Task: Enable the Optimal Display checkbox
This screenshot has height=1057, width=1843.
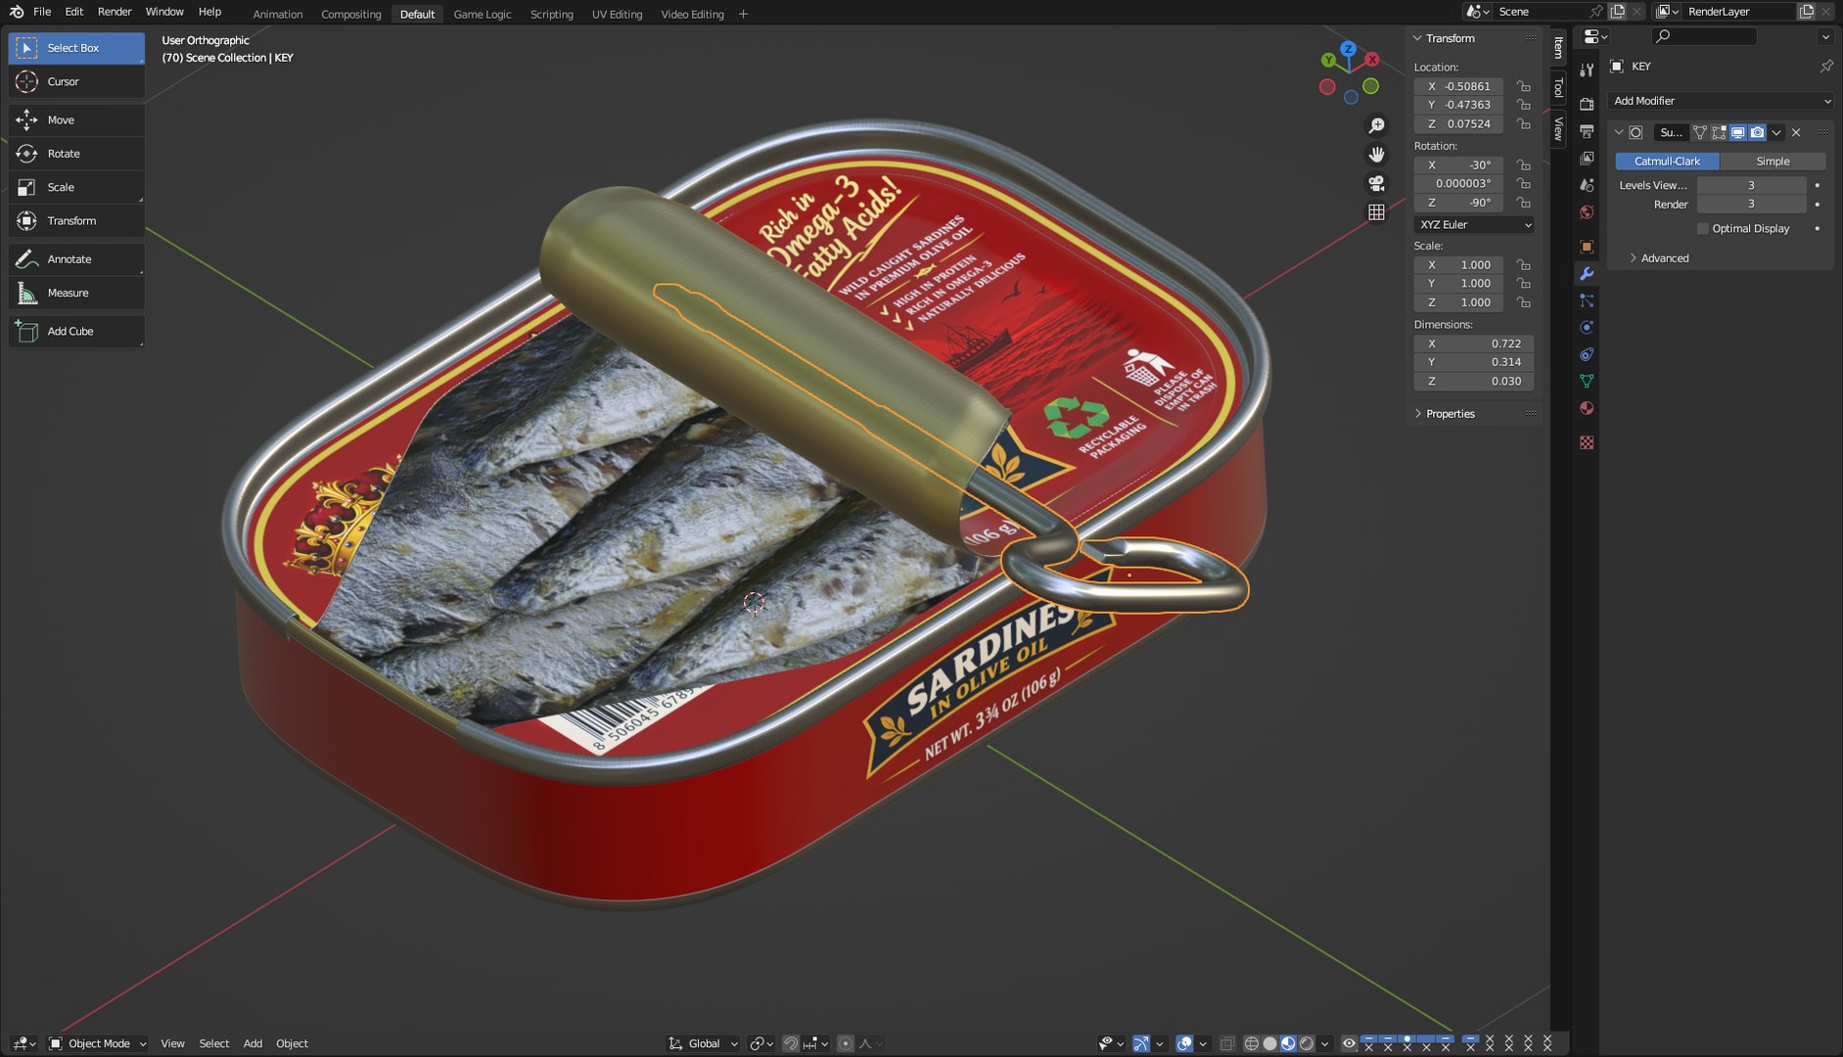Action: pos(1703,229)
